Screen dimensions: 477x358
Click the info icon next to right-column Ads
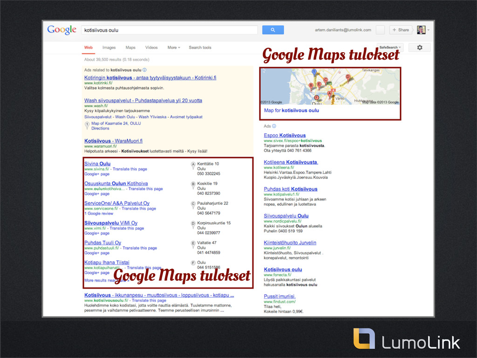click(274, 126)
